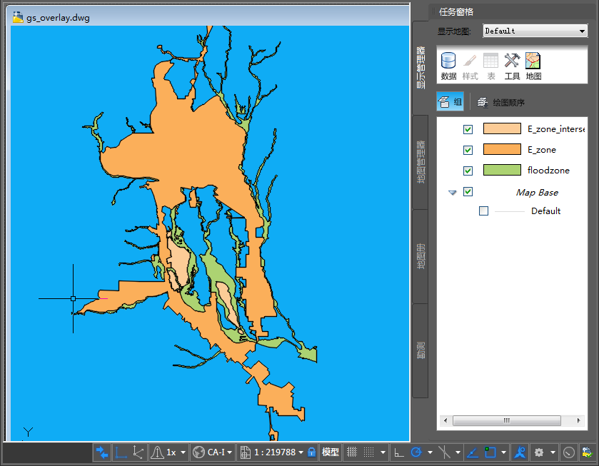Image resolution: width=599 pixels, height=466 pixels.
Task: Click the 组 (Group) view button
Action: (x=450, y=102)
